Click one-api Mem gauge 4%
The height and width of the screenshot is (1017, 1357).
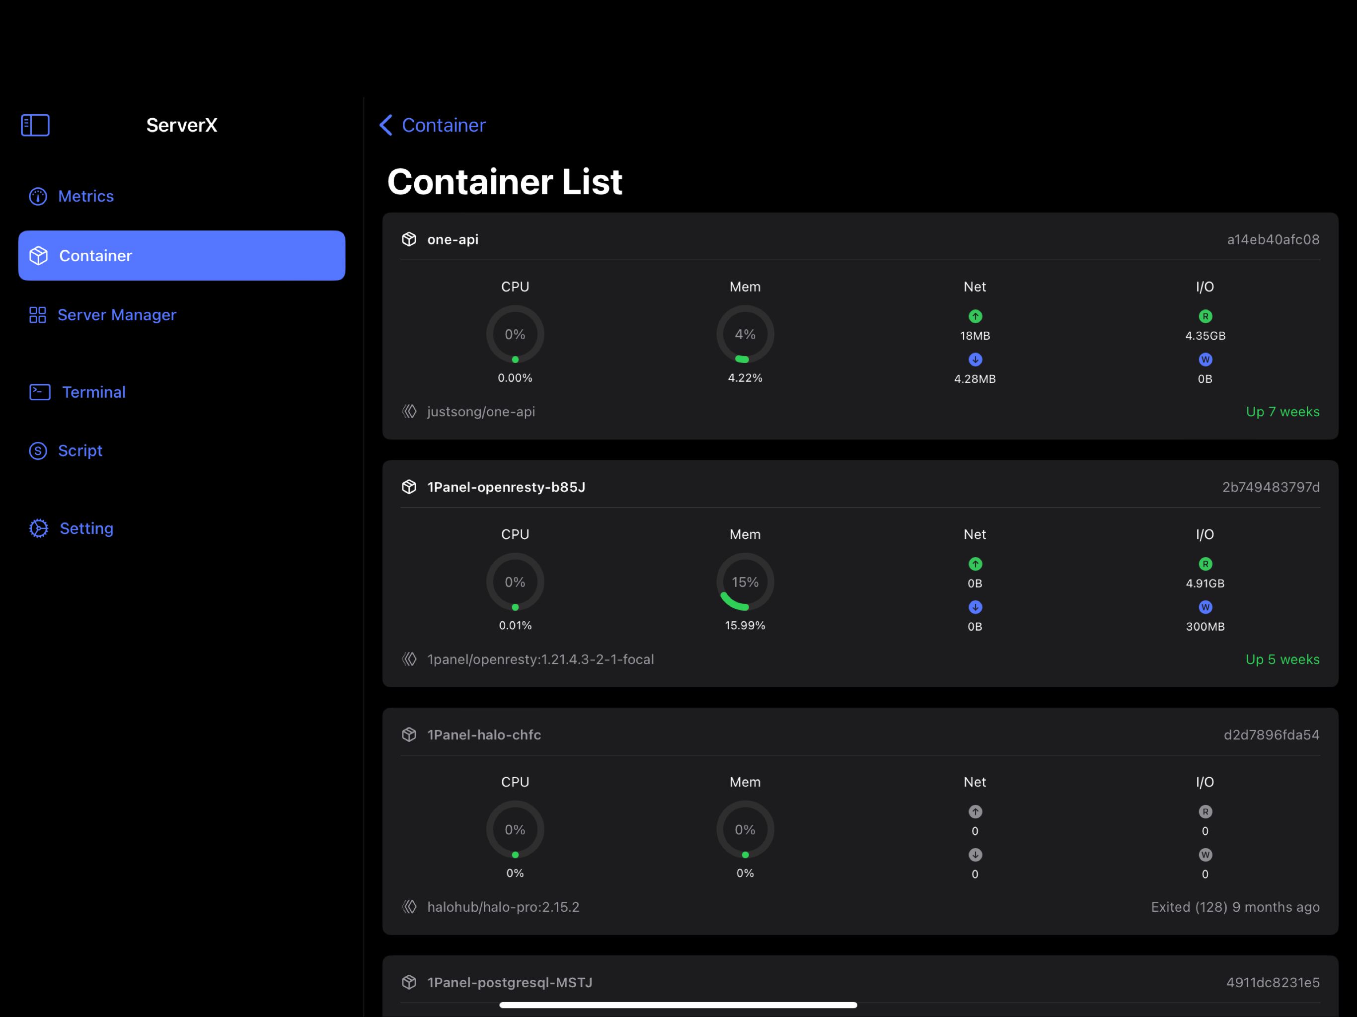(746, 334)
